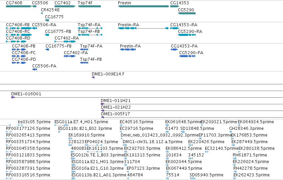Open protein CG5290-PA label
Image resolution: width=283 pixels, height=180 pixels.
point(191,53)
